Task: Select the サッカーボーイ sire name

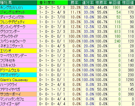Action: (11, 94)
